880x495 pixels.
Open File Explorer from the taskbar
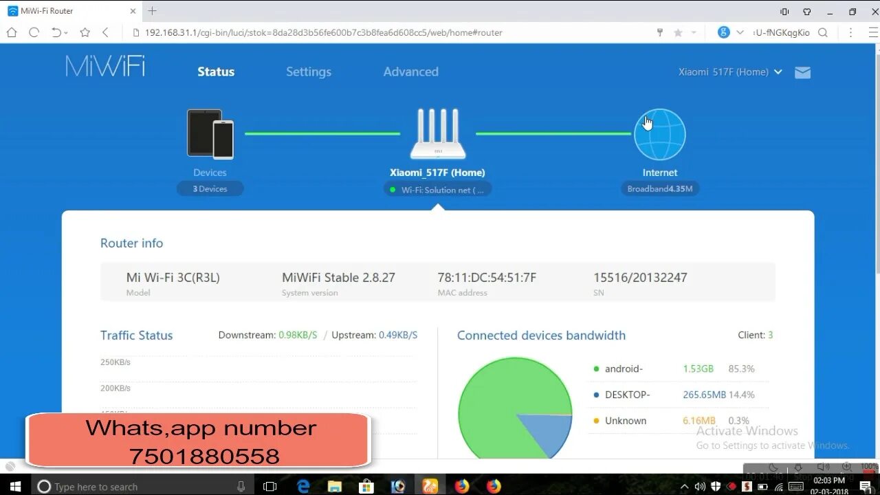click(335, 486)
